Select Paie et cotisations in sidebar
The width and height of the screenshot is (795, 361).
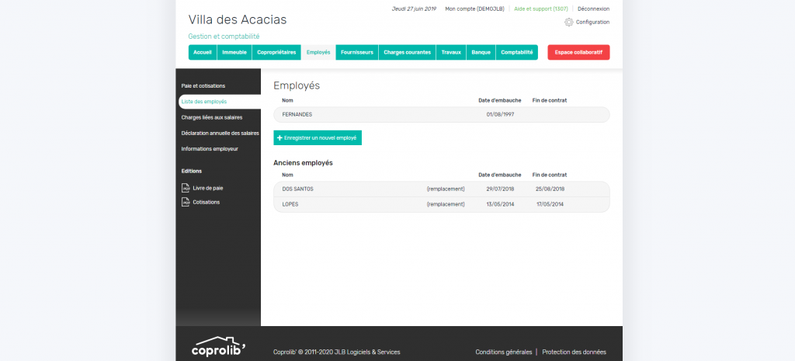tap(203, 85)
